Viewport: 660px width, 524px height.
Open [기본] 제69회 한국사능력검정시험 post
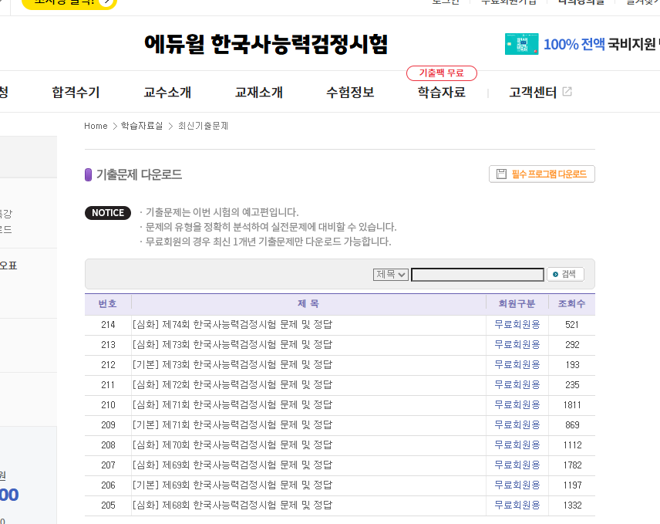[x=232, y=485]
